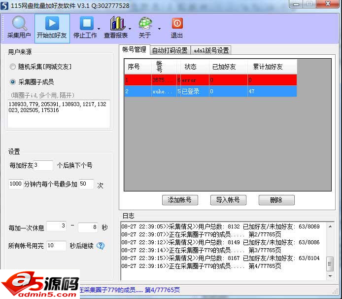Expand dropdown arrow next to 停止工作
Viewport: 342px width, 299px height.
(x=99, y=29)
